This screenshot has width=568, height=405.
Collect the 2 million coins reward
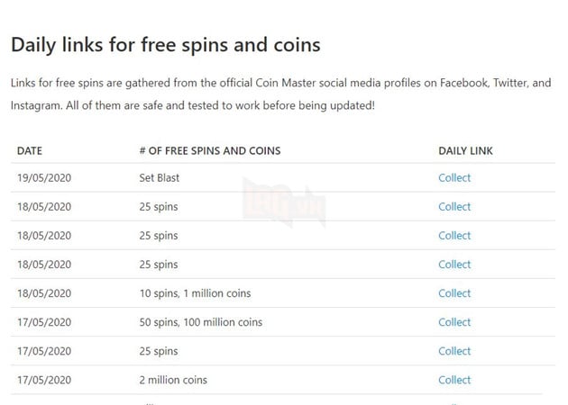(x=454, y=380)
